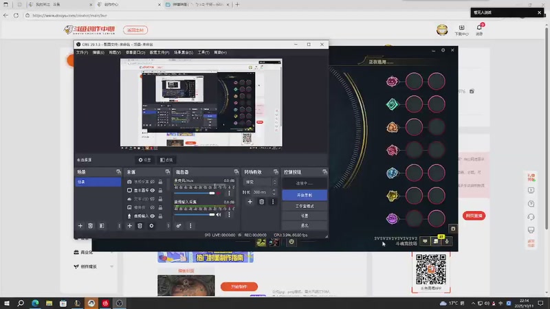Open the audio input capture three-dot options menu
Image resolution: width=550 pixels, height=309 pixels.
point(229,214)
